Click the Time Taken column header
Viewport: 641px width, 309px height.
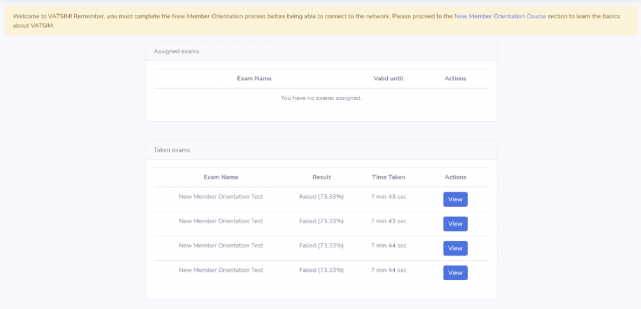point(388,177)
